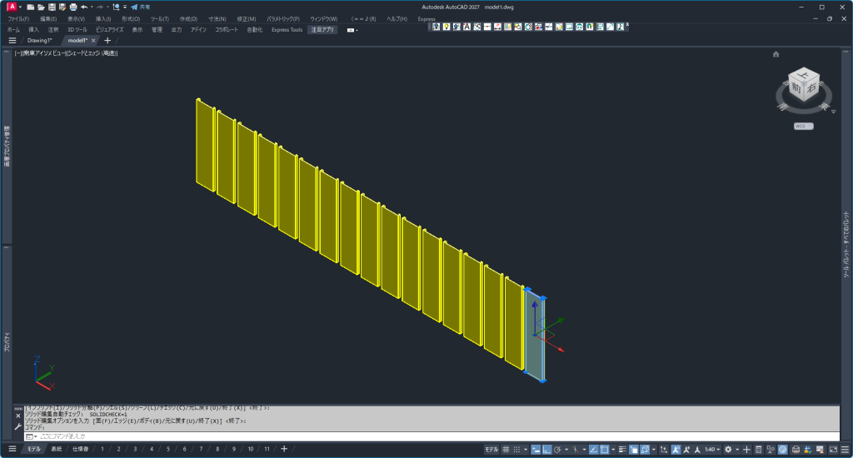Open the annotation scale 1:40 dropdown

tap(711, 449)
